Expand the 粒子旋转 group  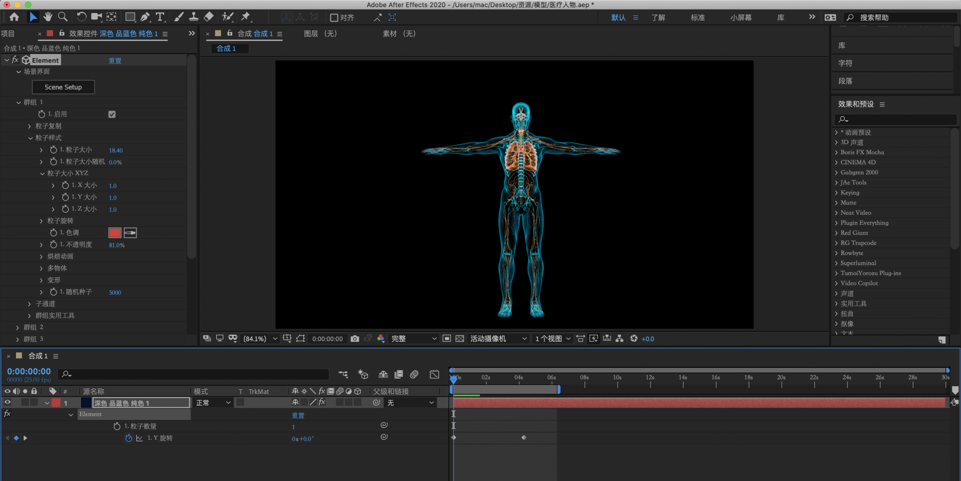click(42, 221)
